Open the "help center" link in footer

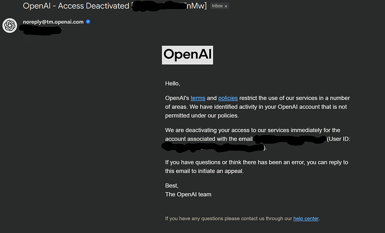(306, 219)
